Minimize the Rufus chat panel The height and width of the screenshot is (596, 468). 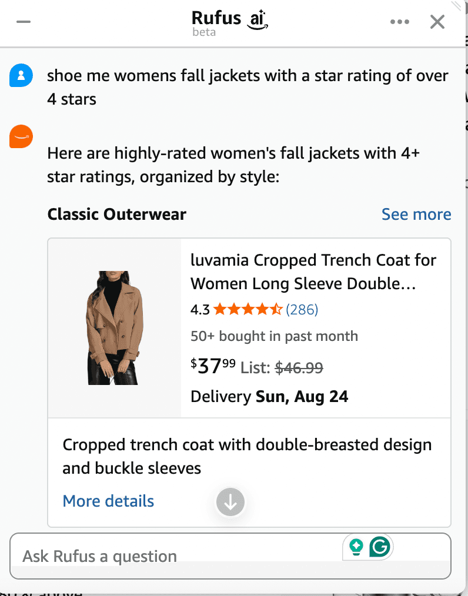(x=24, y=21)
